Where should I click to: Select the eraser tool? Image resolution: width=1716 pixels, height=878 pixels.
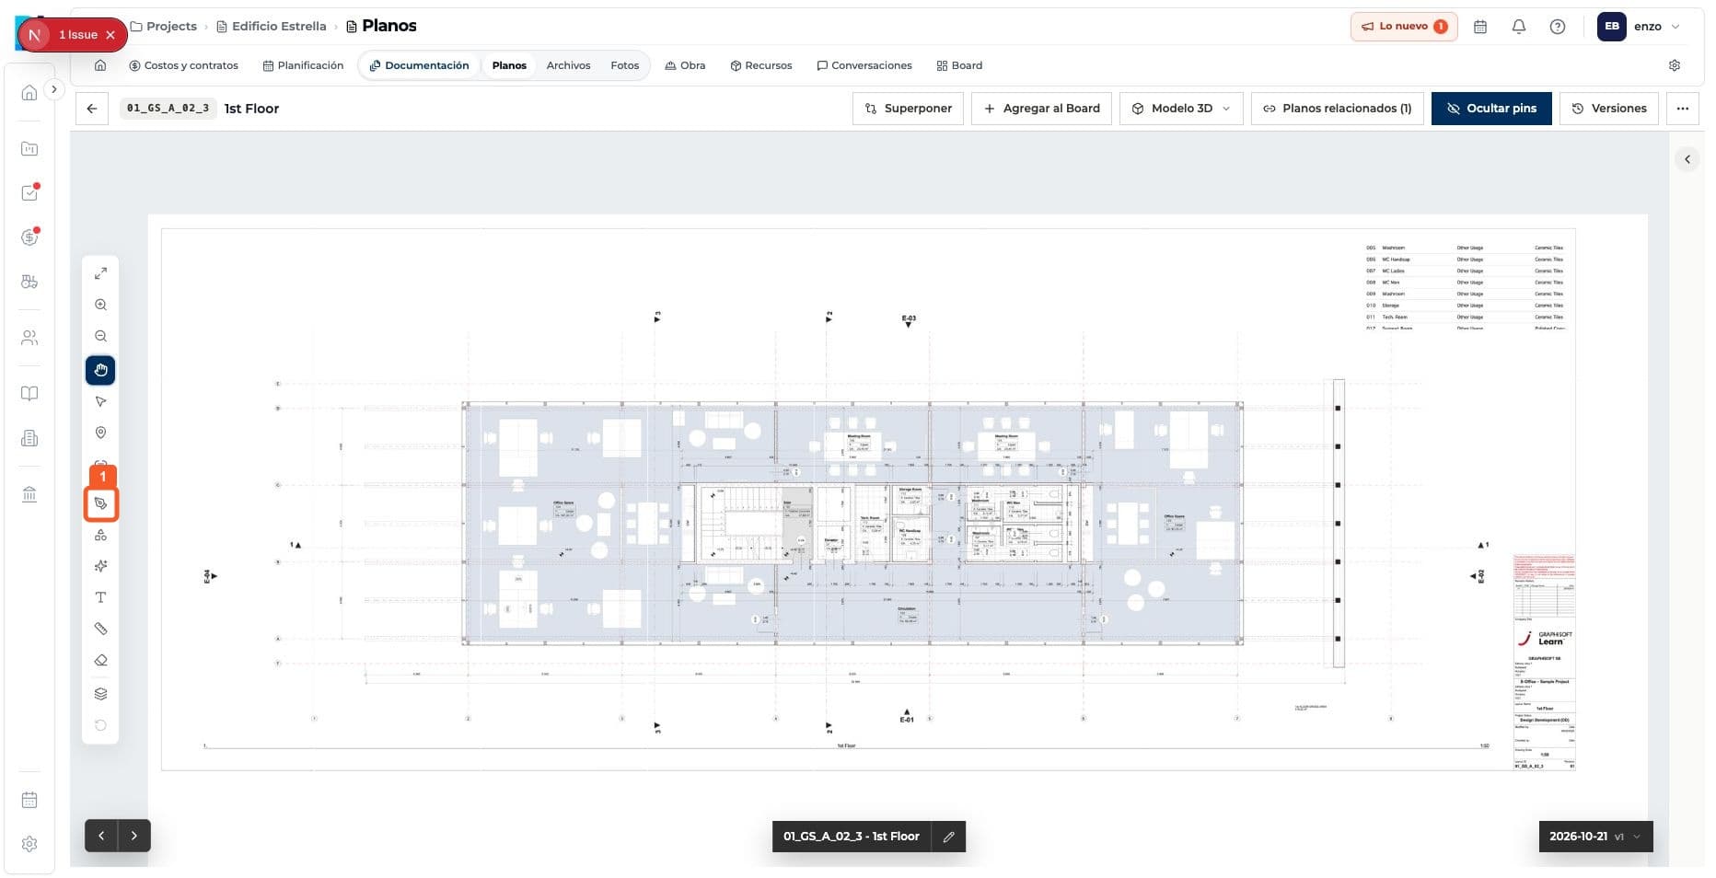(x=100, y=660)
